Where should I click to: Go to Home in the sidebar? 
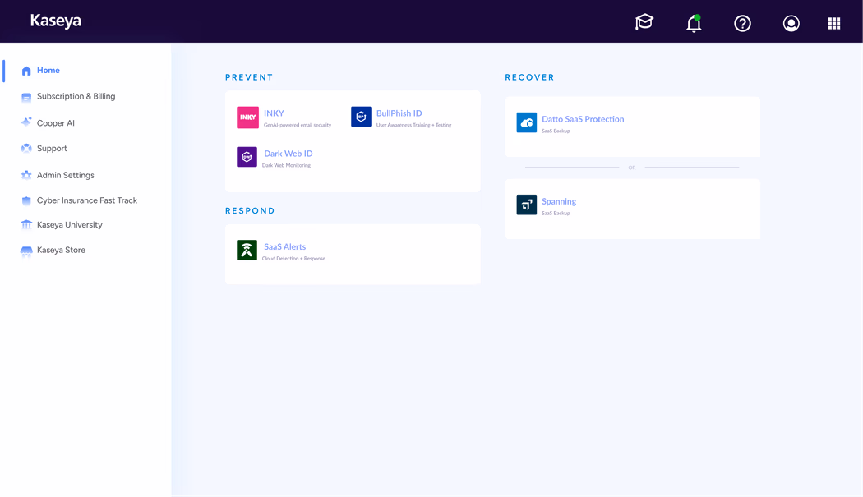(x=48, y=71)
